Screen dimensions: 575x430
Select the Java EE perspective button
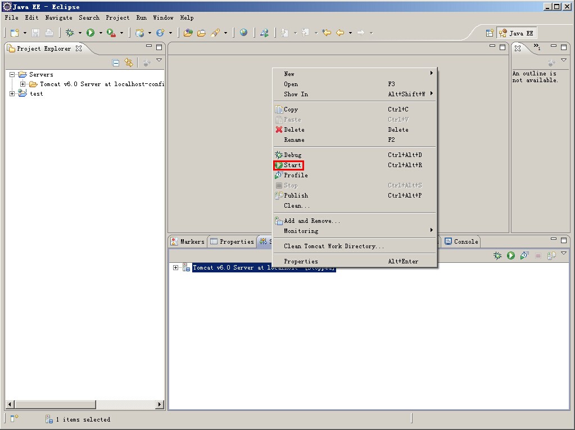(517, 33)
